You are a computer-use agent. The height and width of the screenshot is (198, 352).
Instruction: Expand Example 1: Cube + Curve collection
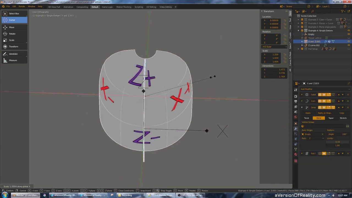pos(299,20)
